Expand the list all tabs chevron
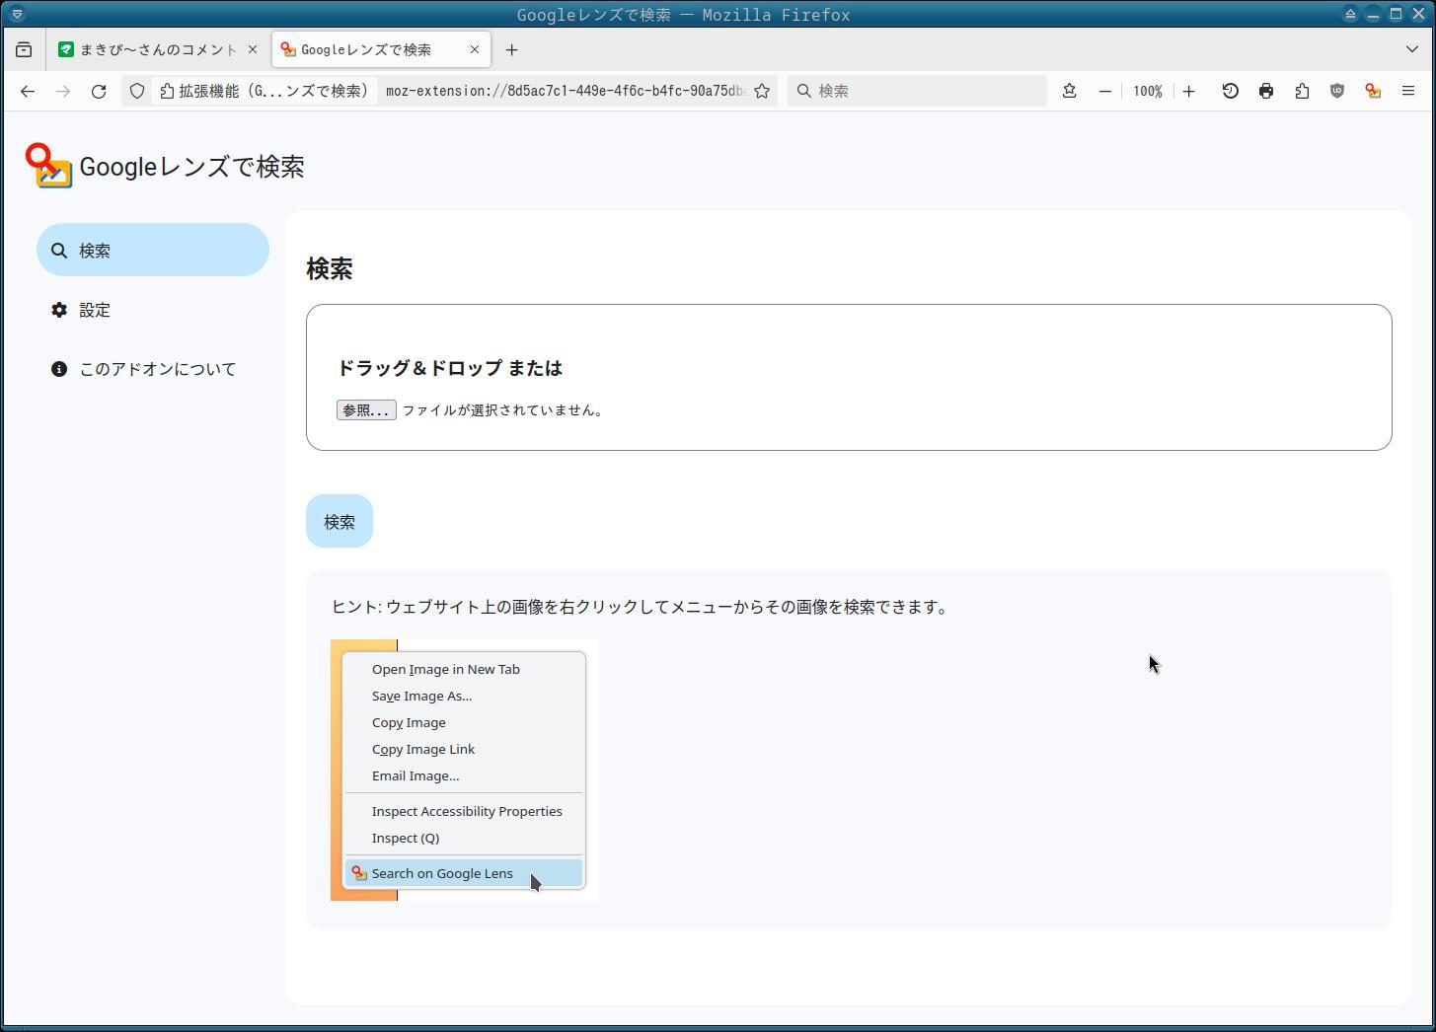Screen dimensions: 1436x1032 [x=1411, y=49]
